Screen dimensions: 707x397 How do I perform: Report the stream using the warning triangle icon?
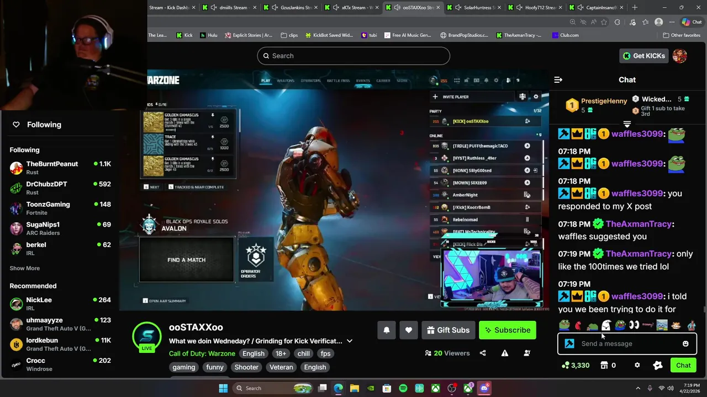(x=505, y=353)
